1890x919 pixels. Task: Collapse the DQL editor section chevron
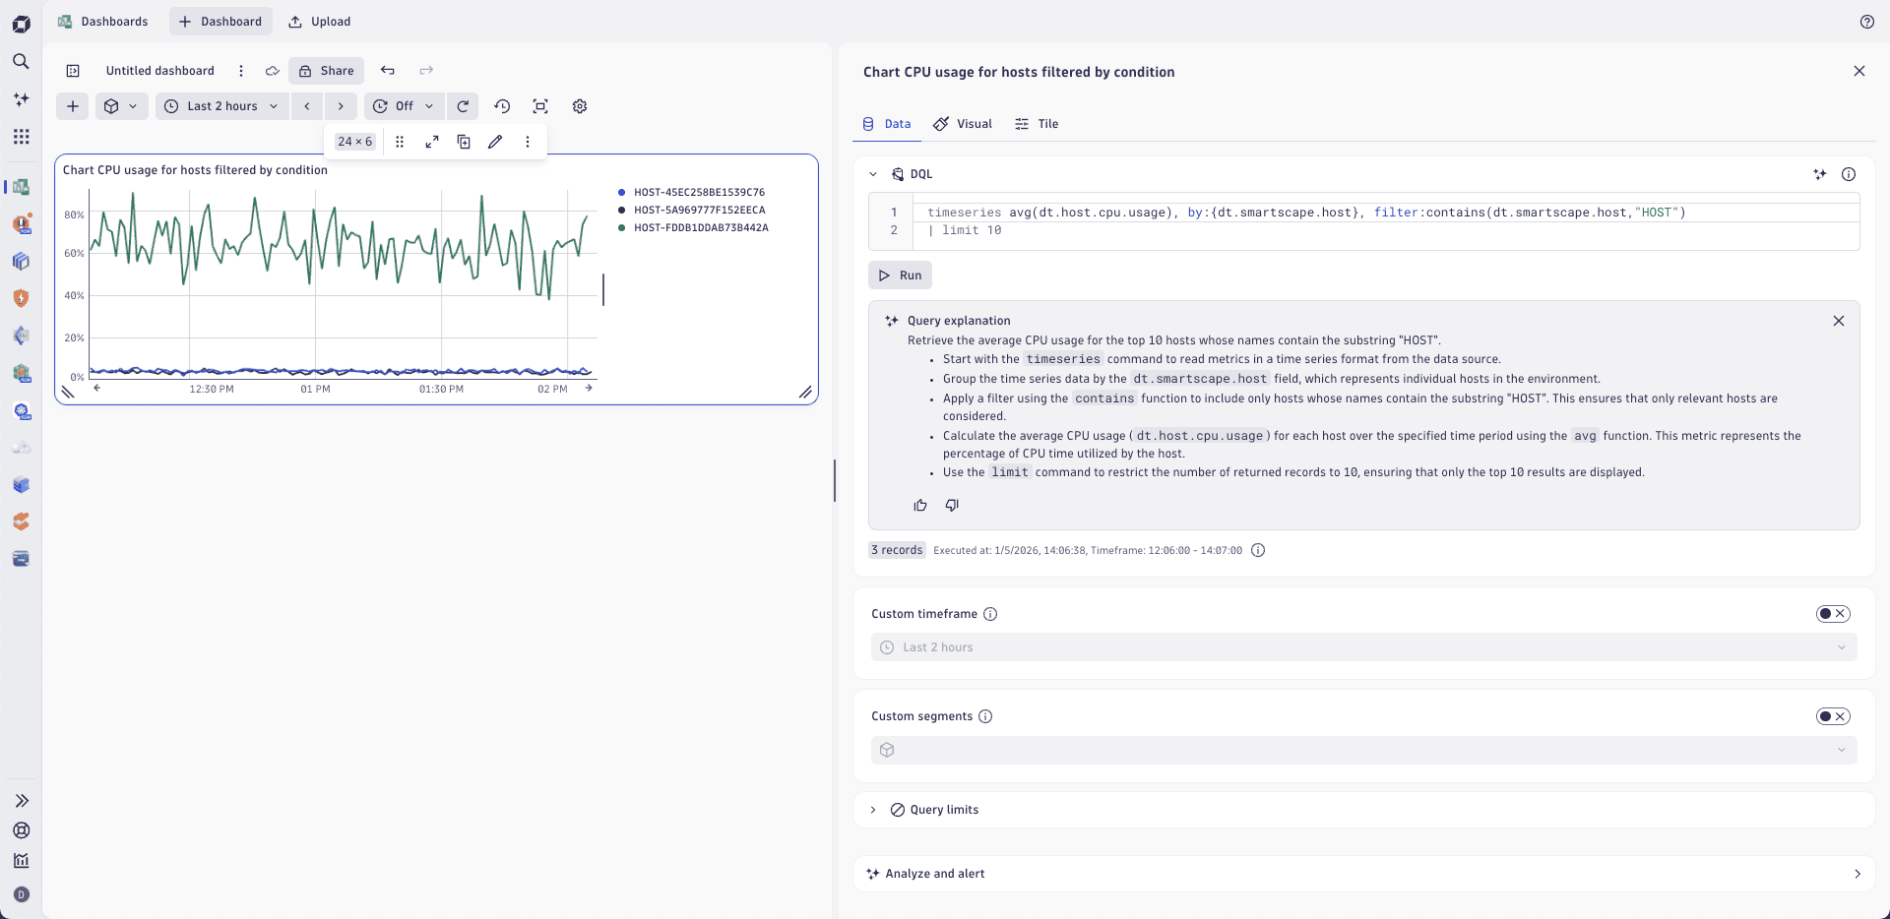click(873, 173)
